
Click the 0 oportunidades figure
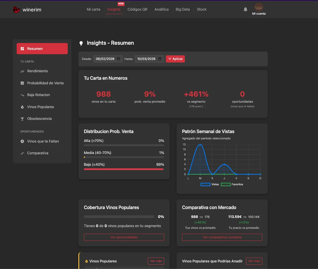pos(242,94)
